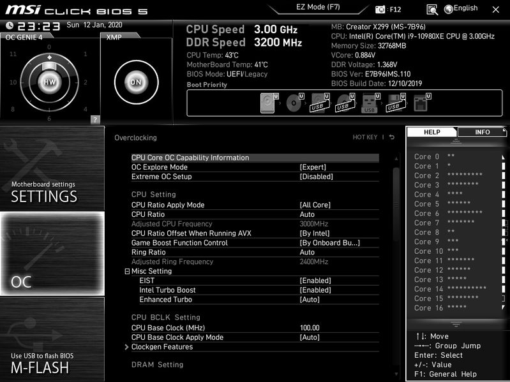Click the date Sun 12 Jan, 2020

pyautogui.click(x=94, y=25)
